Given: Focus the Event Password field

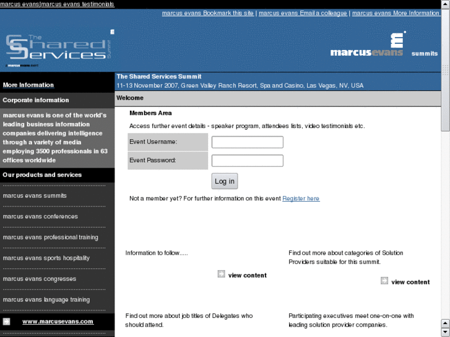Looking at the screenshot, I should click(248, 161).
